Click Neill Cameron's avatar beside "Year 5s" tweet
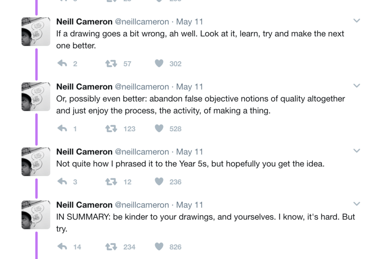 36,161
